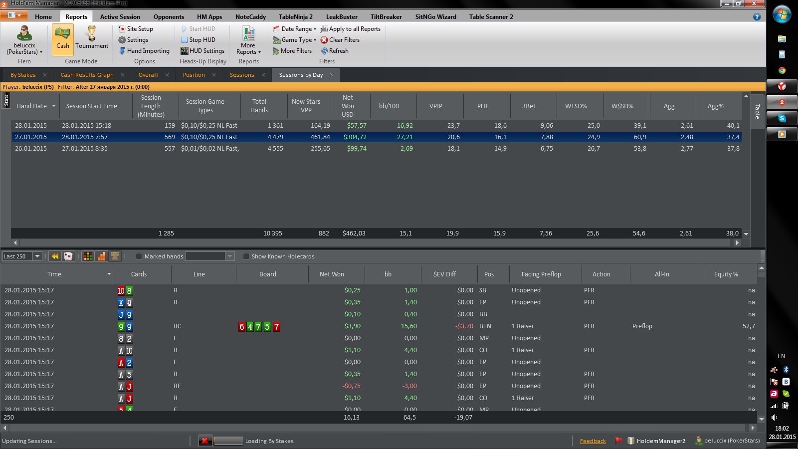This screenshot has width=798, height=449.
Task: Select the 28.01.2015 15:18 session row
Action: pos(376,125)
